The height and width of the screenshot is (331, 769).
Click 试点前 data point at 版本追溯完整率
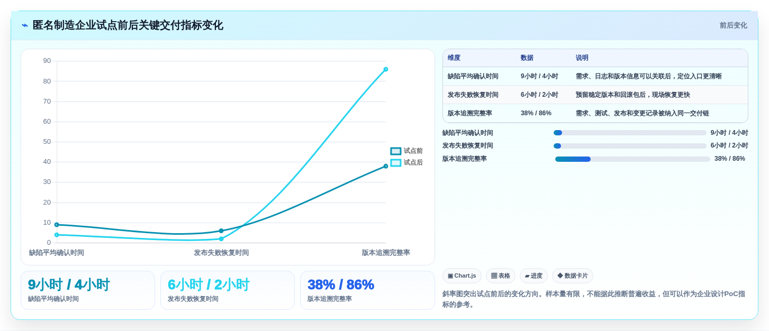[x=386, y=166]
